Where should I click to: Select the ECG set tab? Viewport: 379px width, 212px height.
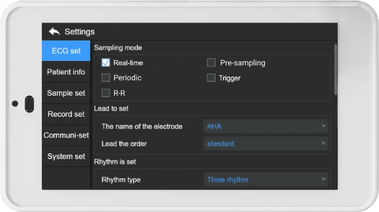(x=66, y=51)
